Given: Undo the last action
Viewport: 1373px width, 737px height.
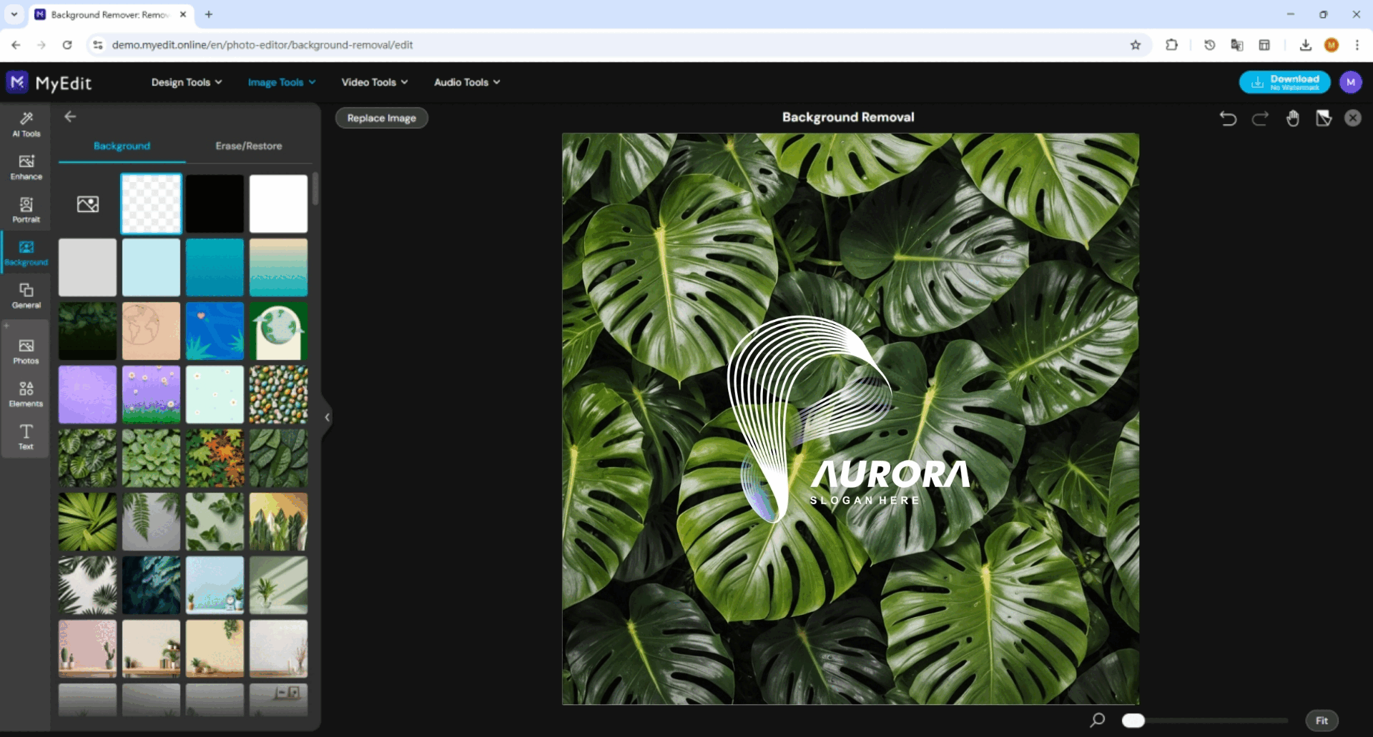Looking at the screenshot, I should tap(1228, 119).
